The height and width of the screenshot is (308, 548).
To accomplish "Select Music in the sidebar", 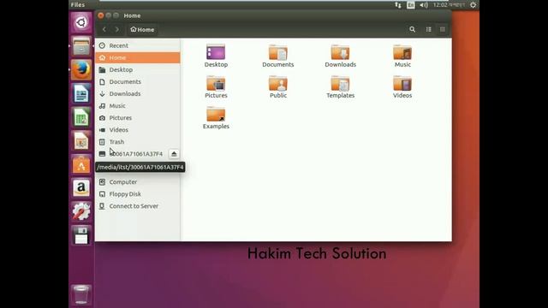I will pos(138,106).
